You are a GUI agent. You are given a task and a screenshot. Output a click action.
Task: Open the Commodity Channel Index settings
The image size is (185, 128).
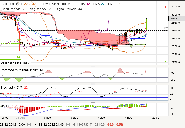[19, 70]
